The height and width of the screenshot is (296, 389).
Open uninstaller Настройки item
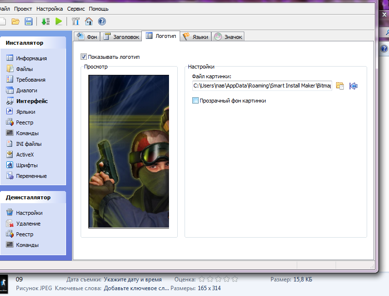pyautogui.click(x=24, y=212)
